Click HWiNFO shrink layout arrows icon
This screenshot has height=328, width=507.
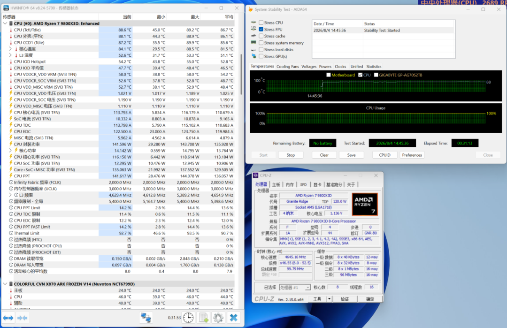click(23, 318)
